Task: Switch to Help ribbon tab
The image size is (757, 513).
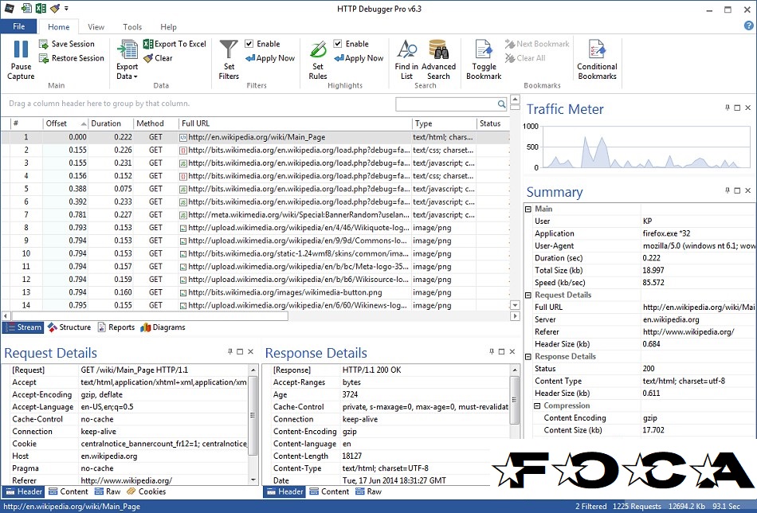Action: pyautogui.click(x=168, y=27)
